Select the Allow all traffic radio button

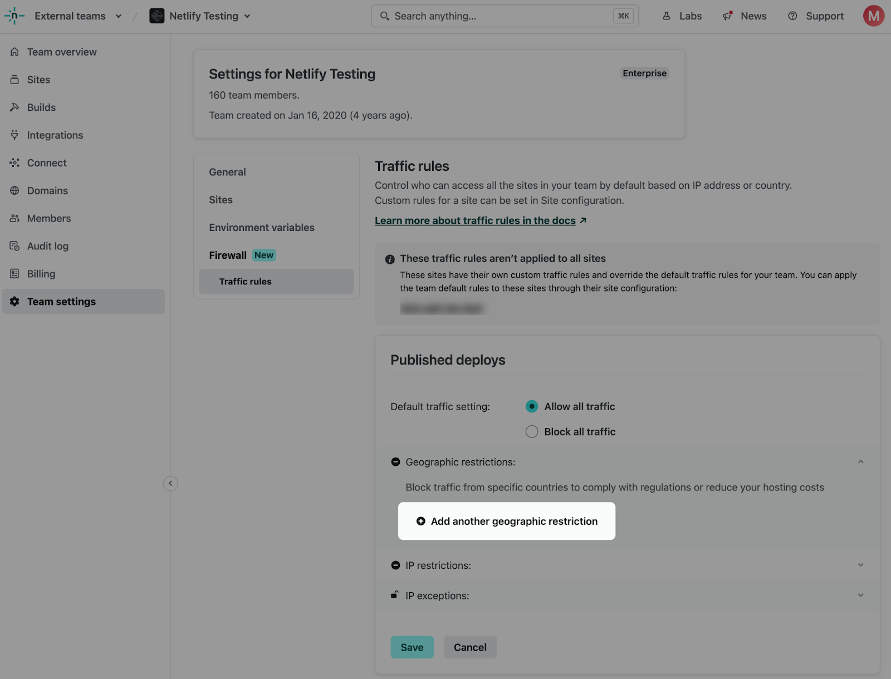pos(532,407)
